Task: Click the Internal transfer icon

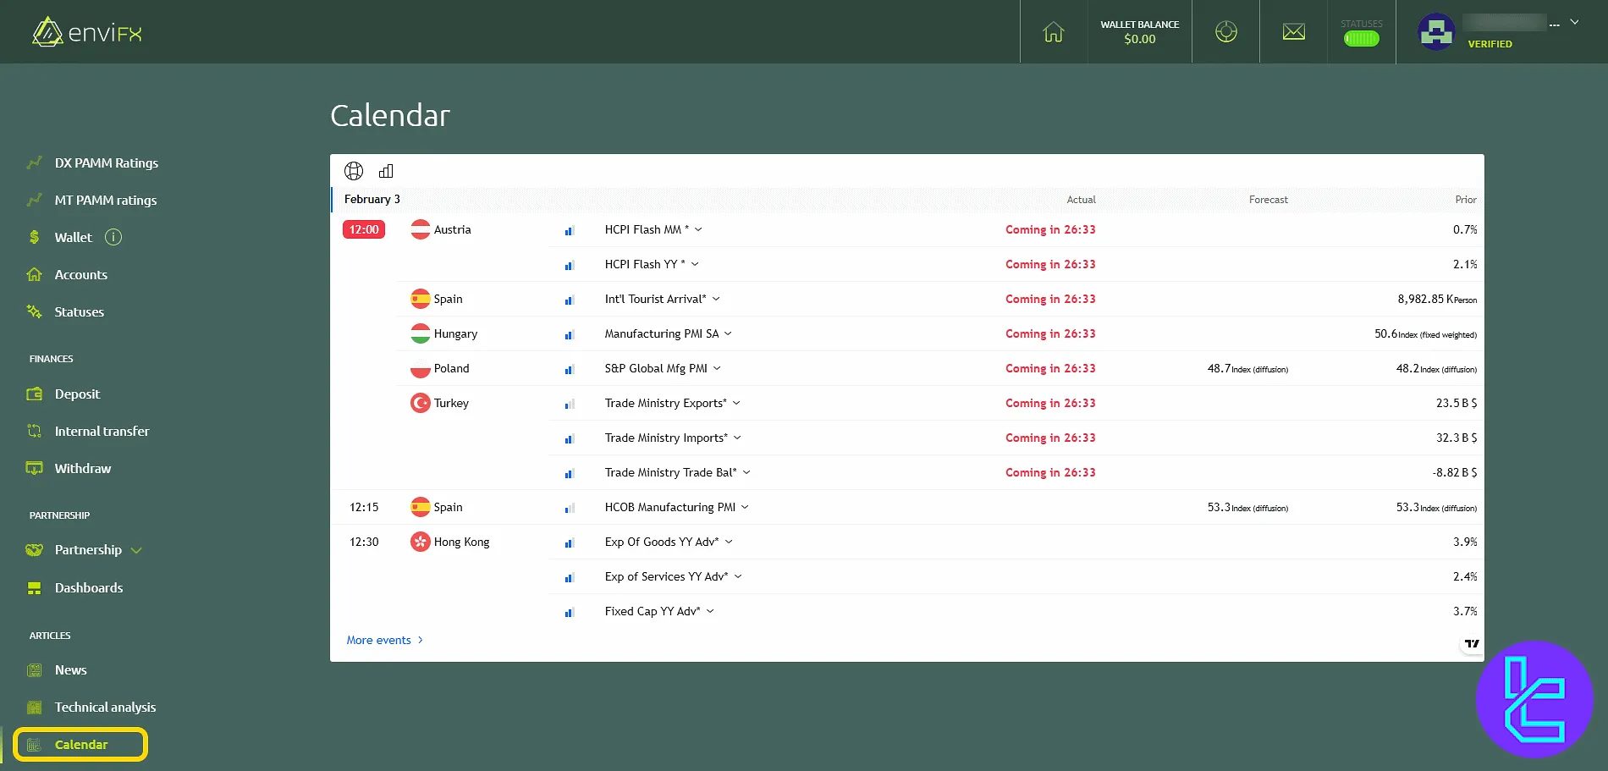Action: tap(34, 431)
